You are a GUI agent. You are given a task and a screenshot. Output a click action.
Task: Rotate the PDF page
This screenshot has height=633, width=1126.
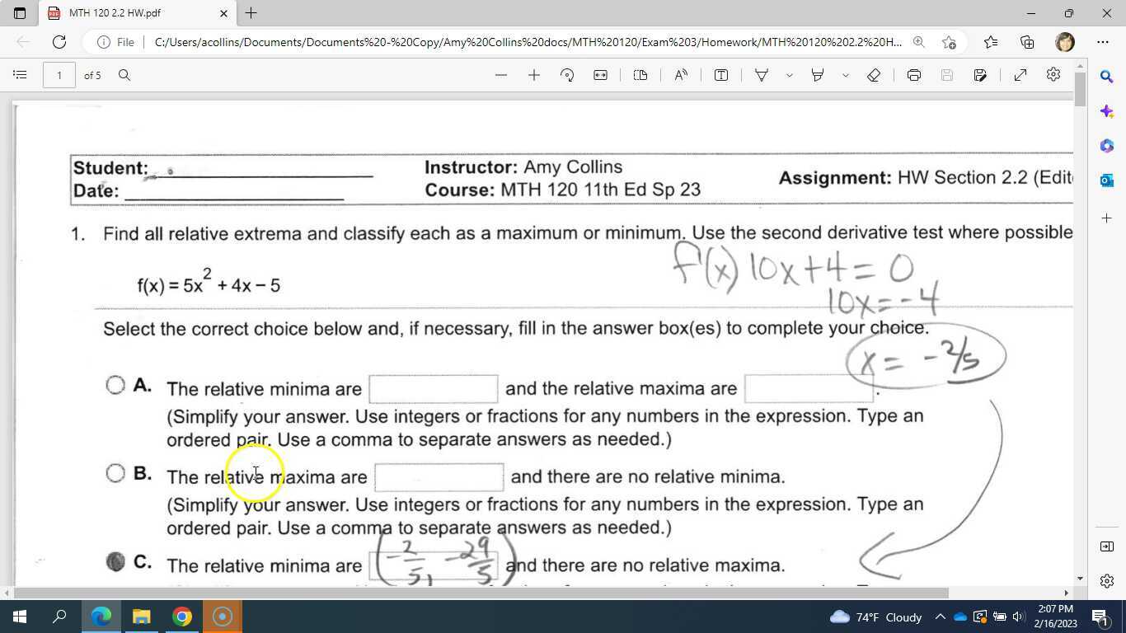[x=567, y=75]
